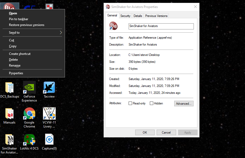This screenshot has height=158, width=245.
Task: Close the SimShaker Properties dialog
Action: click(195, 7)
